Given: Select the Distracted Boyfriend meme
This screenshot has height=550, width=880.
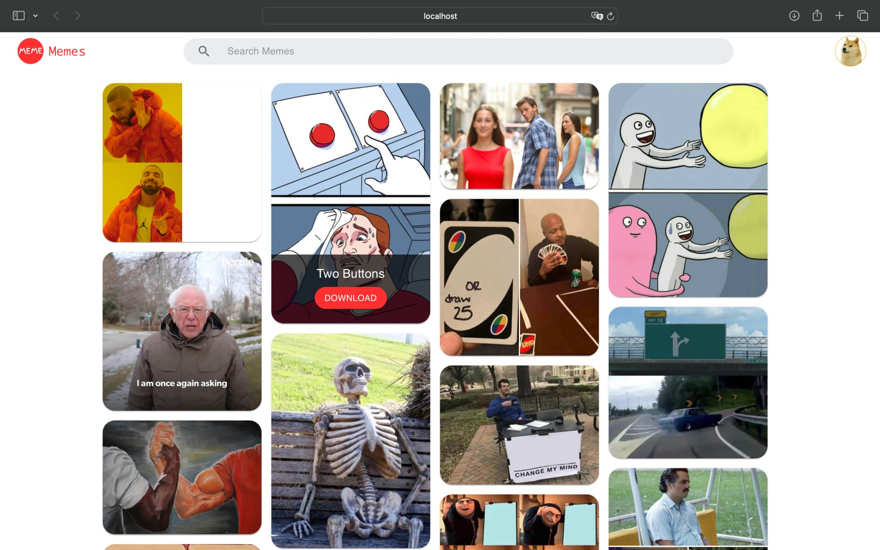Looking at the screenshot, I should [519, 136].
